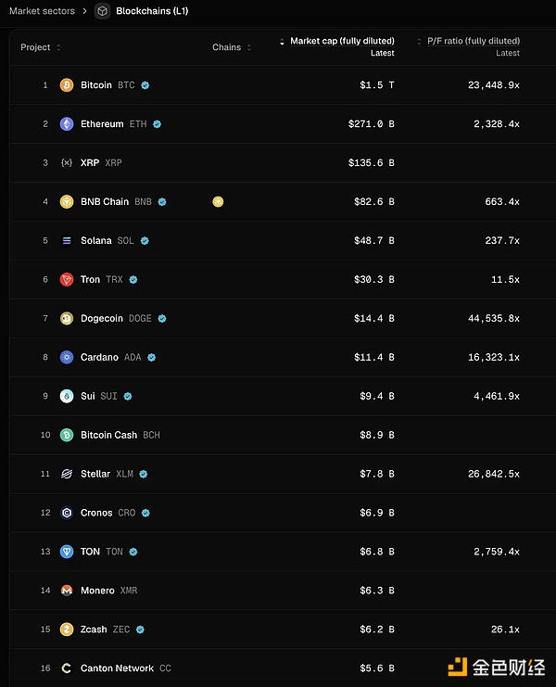Click the verified badge next to TON
This screenshot has width=556, height=687.
click(133, 552)
